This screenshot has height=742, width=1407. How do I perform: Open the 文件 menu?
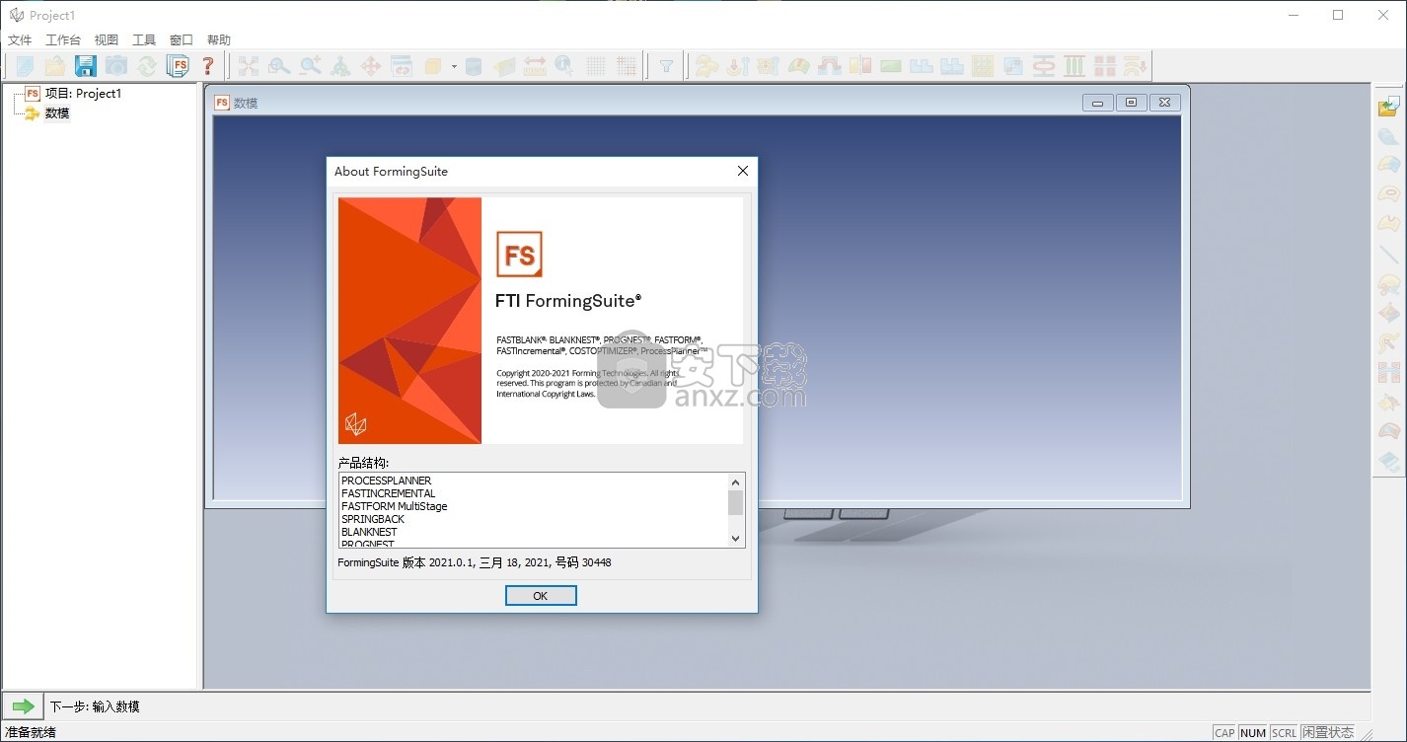20,40
